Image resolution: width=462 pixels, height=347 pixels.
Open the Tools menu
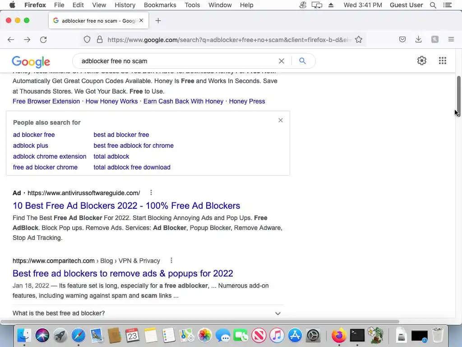pos(192,5)
